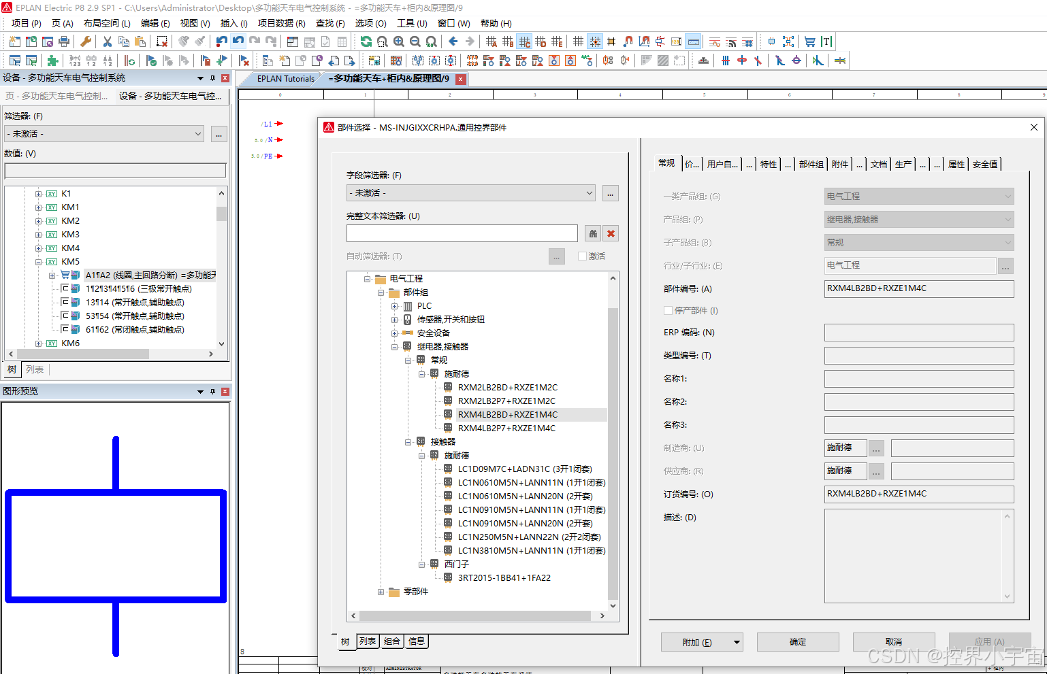
Task: Click the connection symbols blue bars icon
Action: click(726, 61)
